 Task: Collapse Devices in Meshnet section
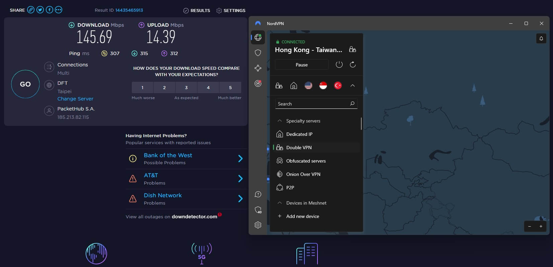click(x=280, y=203)
